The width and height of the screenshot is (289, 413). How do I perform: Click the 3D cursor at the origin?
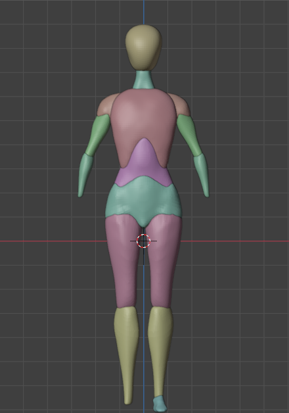click(x=144, y=241)
